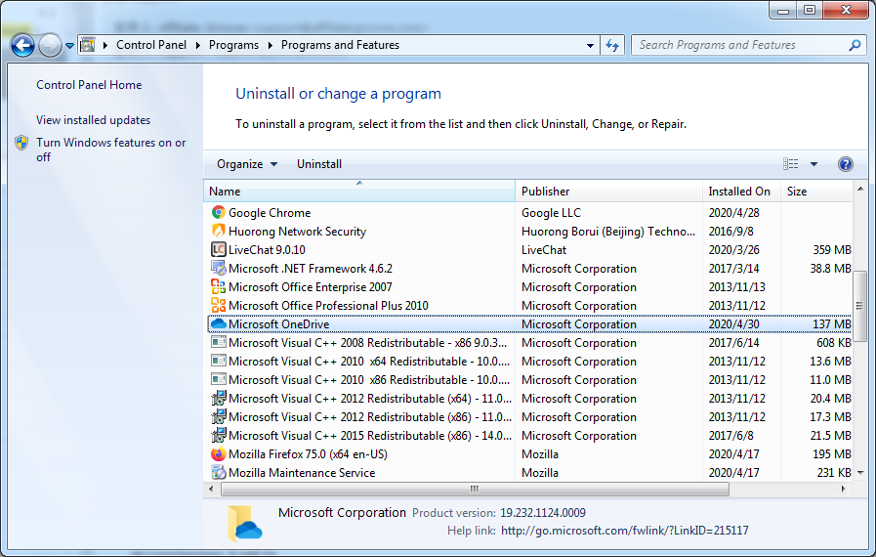The height and width of the screenshot is (557, 876).
Task: Select Visual C++ 2010 x86 icon
Action: (x=219, y=379)
